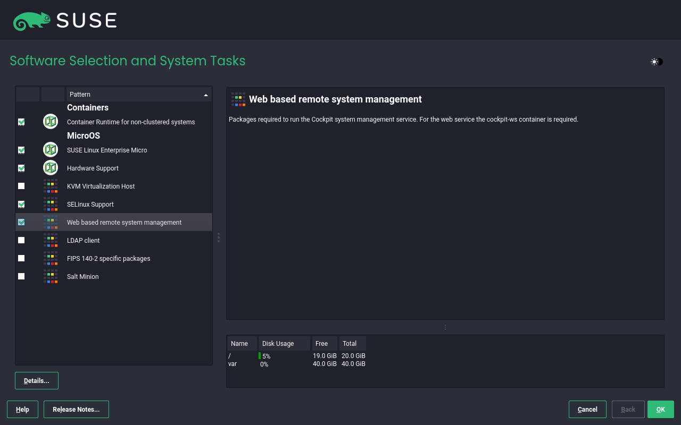Click the Salt Minion pattern icon
The image size is (681, 425).
51,277
